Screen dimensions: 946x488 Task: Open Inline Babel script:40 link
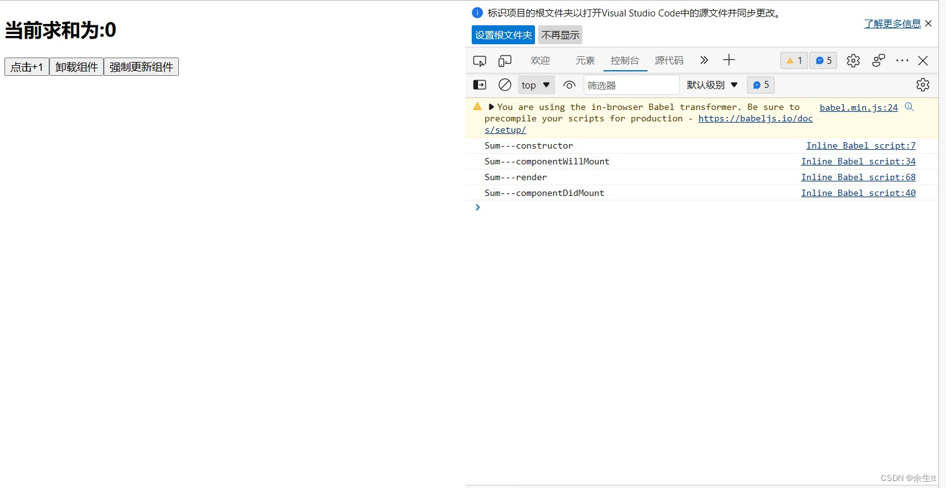coord(858,193)
